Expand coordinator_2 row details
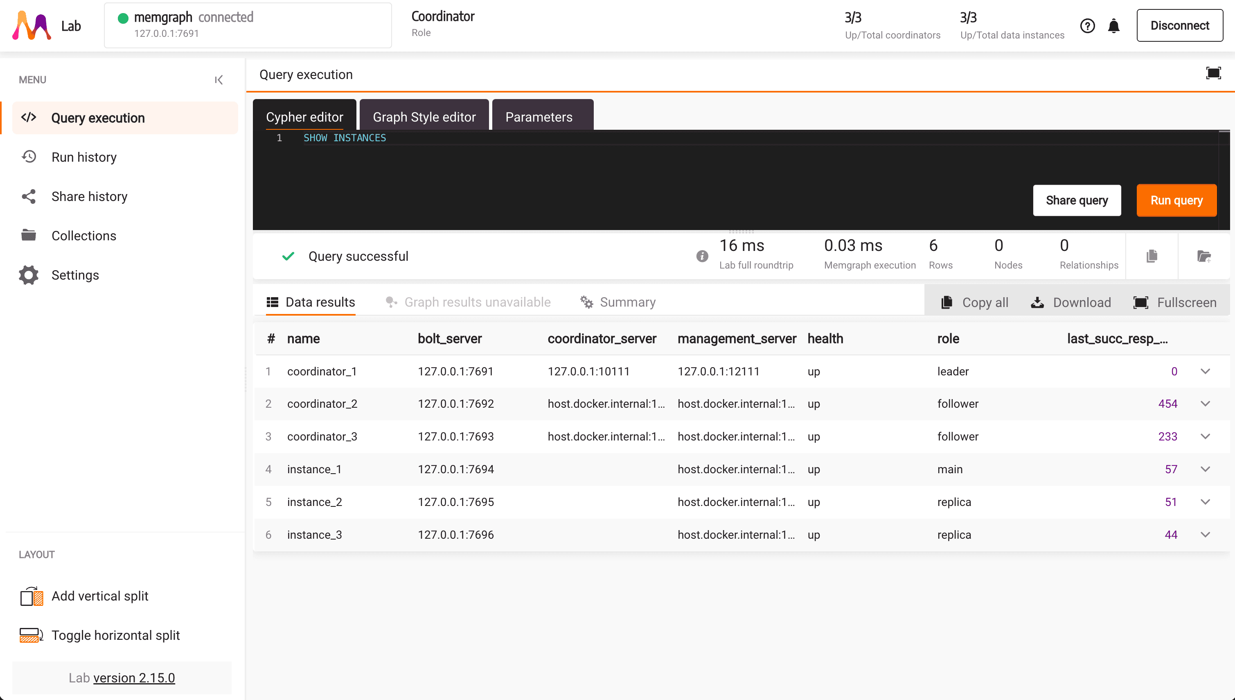The width and height of the screenshot is (1235, 700). (x=1205, y=404)
